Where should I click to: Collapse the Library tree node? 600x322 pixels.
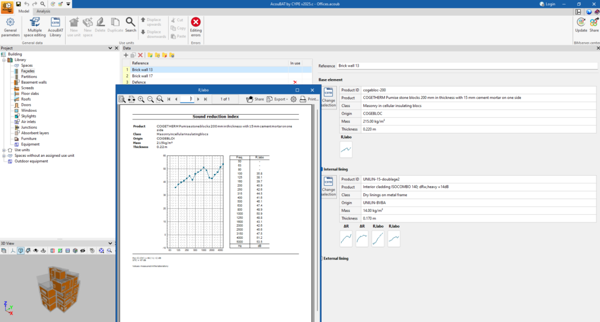pos(4,60)
